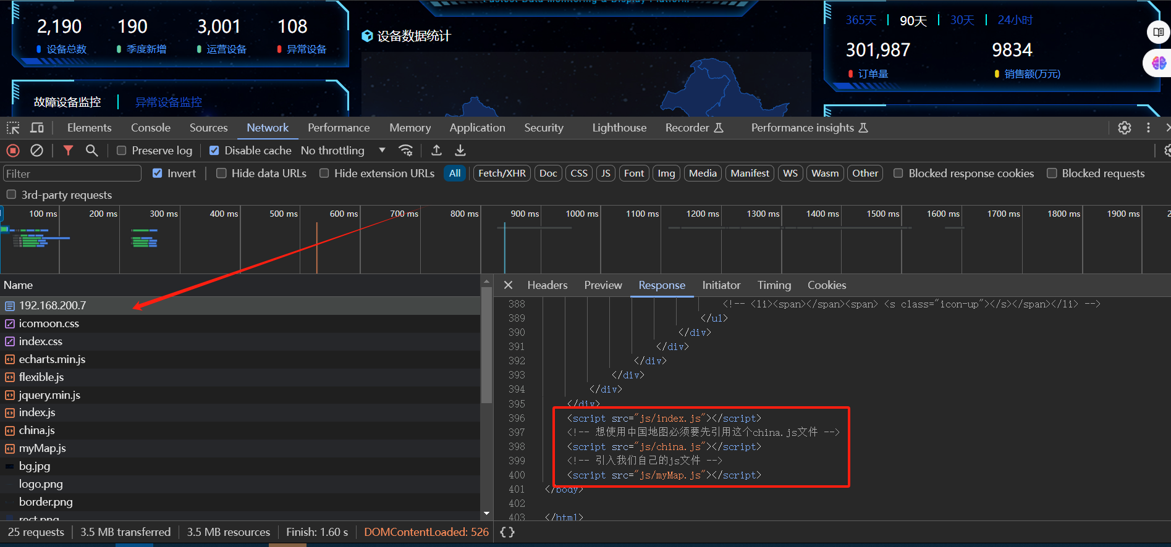The width and height of the screenshot is (1171, 547).
Task: Filter by CSS requests
Action: (579, 173)
